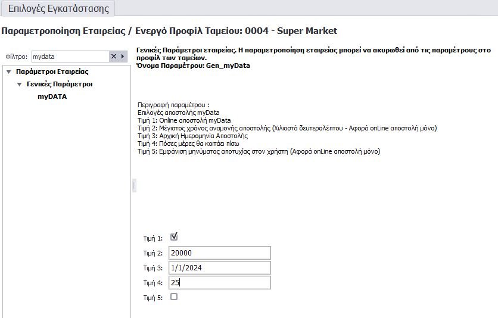Collapse the Παράμετροι Εταιρείας tree arrow
The height and width of the screenshot is (318, 498).
coord(8,72)
